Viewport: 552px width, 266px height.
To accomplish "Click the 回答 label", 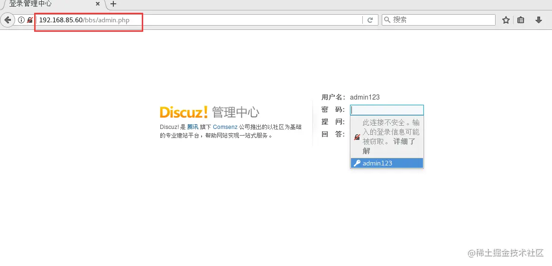I will pos(333,134).
